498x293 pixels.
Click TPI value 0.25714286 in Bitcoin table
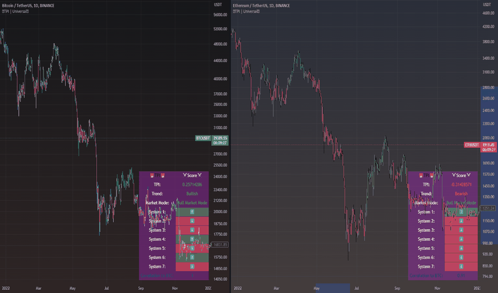click(x=192, y=185)
